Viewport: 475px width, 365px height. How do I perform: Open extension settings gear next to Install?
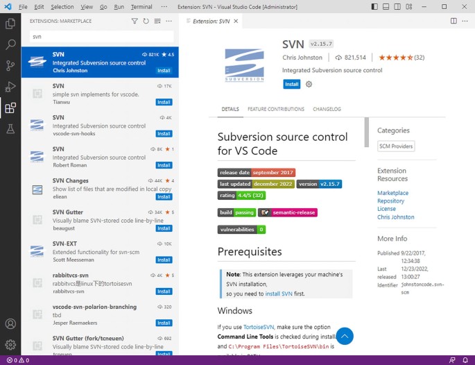(x=309, y=85)
